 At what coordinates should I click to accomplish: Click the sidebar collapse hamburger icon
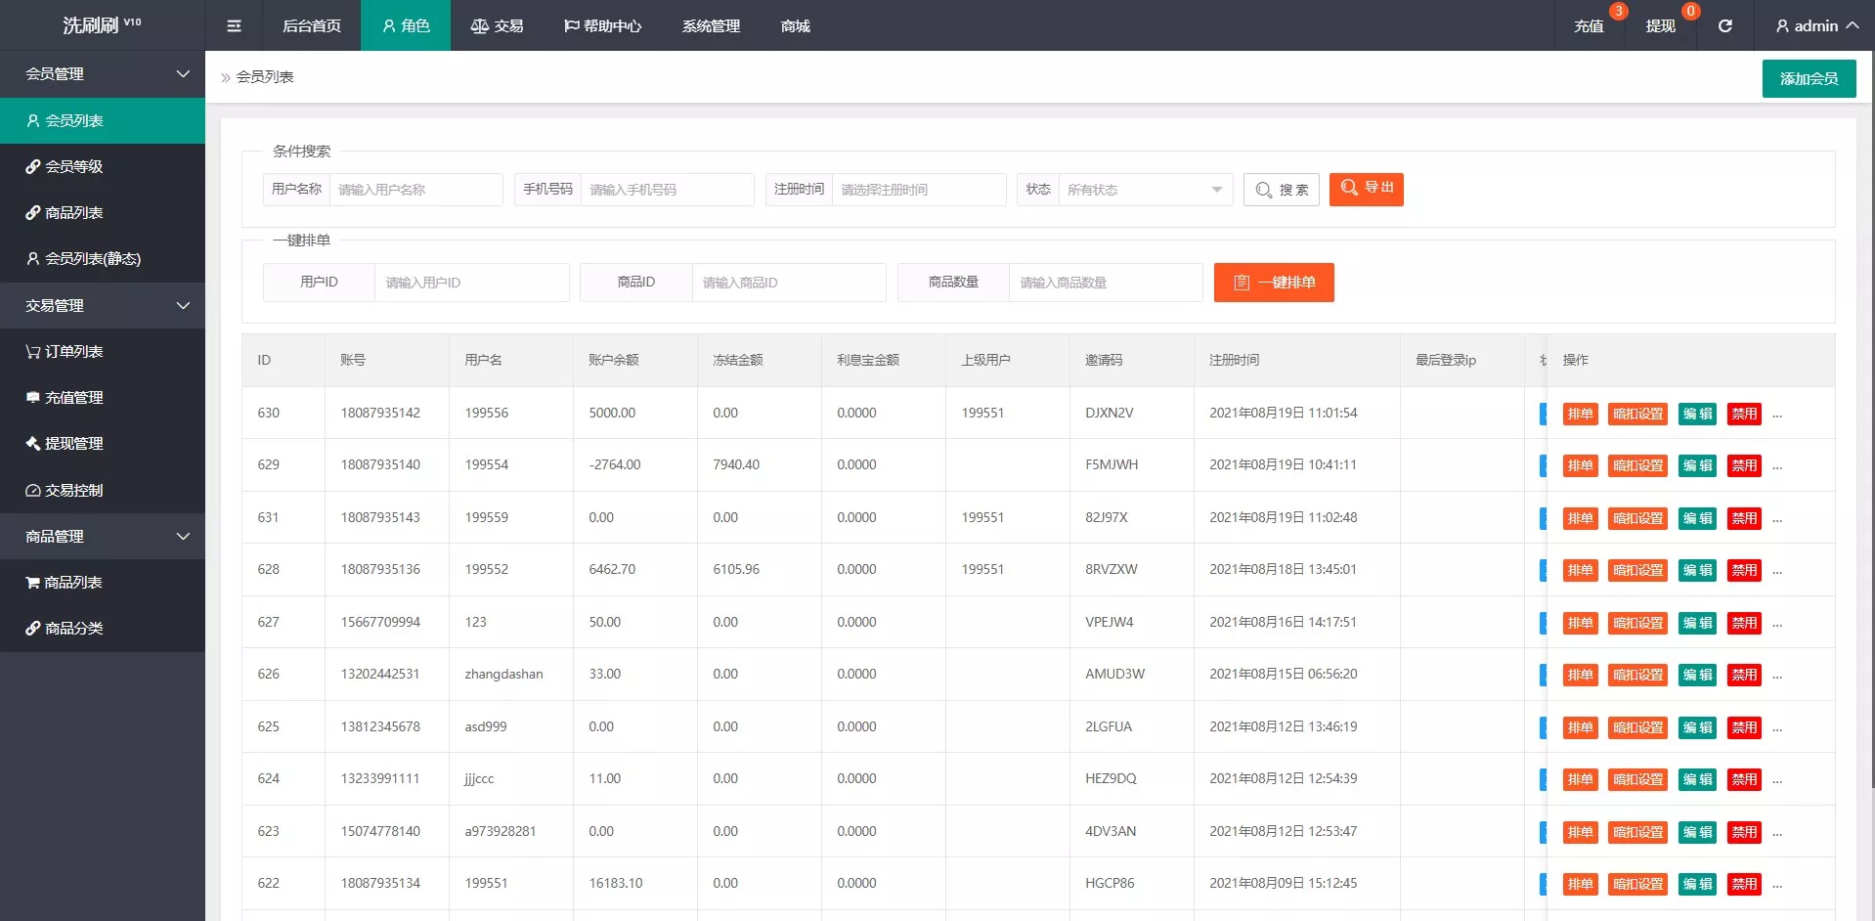[x=234, y=25]
